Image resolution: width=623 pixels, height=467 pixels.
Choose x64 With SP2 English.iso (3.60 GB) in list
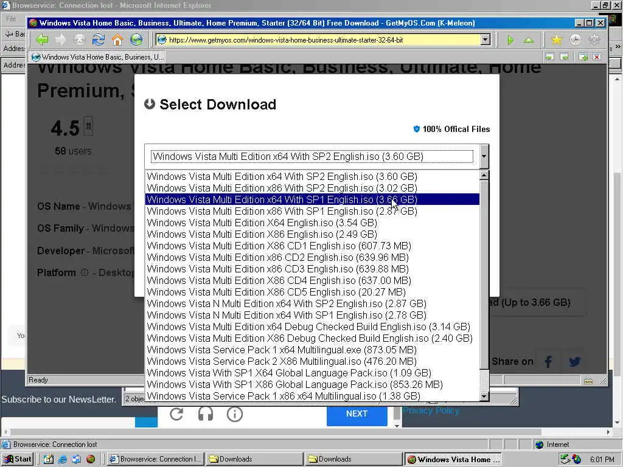[312, 176]
